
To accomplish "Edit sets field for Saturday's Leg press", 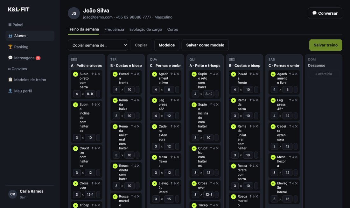I will pyautogui.click(x=274, y=116).
